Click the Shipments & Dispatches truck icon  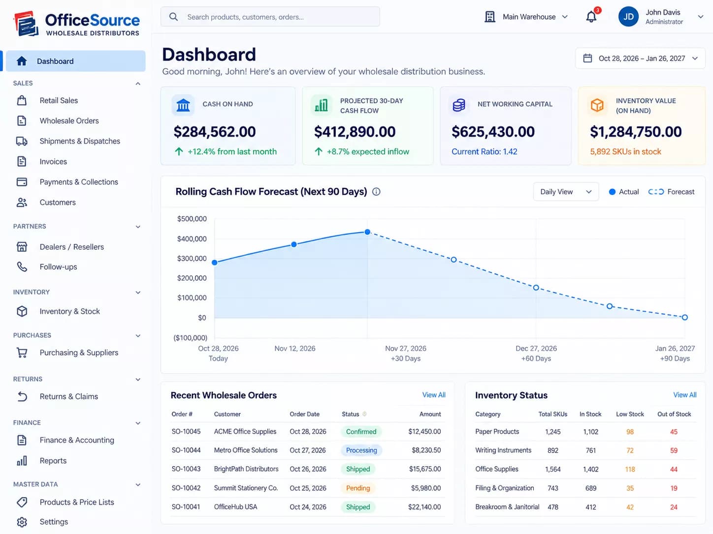tap(22, 141)
